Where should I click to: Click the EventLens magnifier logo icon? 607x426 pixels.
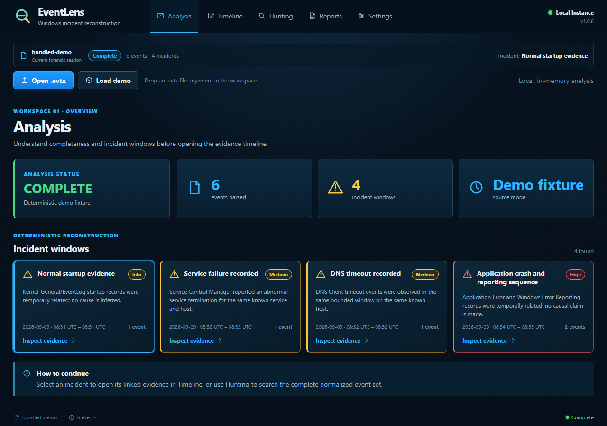click(x=22, y=16)
